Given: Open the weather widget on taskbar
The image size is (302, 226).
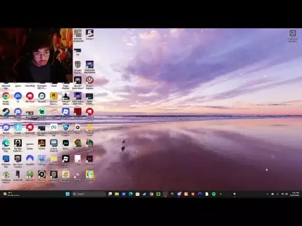Looking at the screenshot, I should click(11, 194).
